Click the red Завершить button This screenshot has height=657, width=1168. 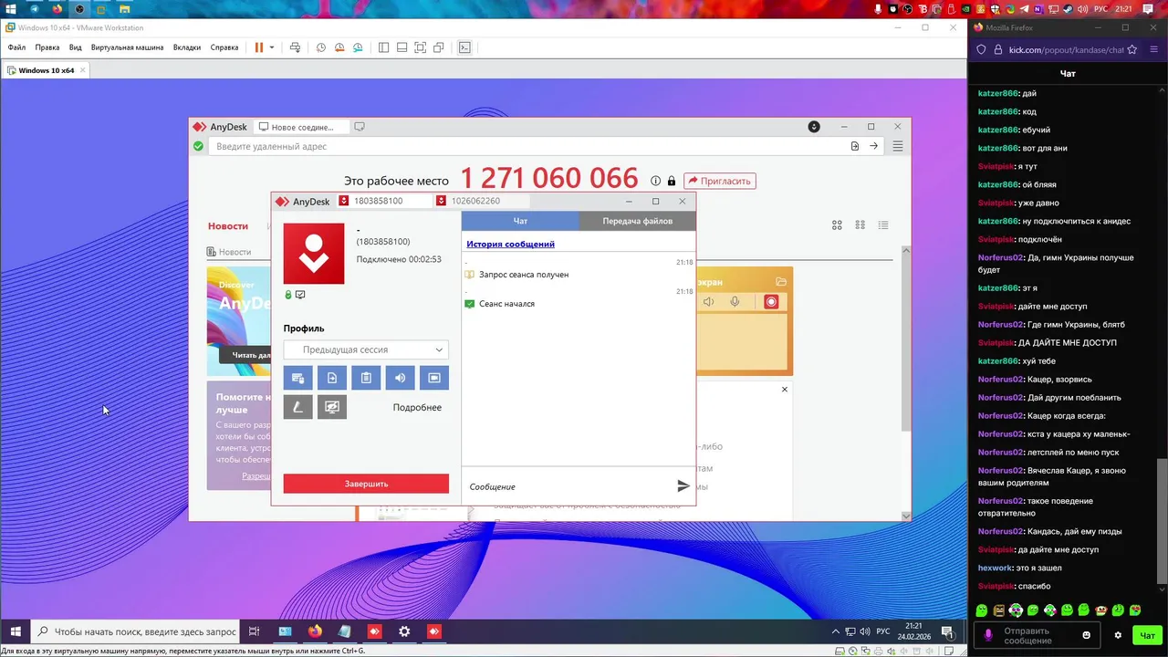(x=366, y=484)
